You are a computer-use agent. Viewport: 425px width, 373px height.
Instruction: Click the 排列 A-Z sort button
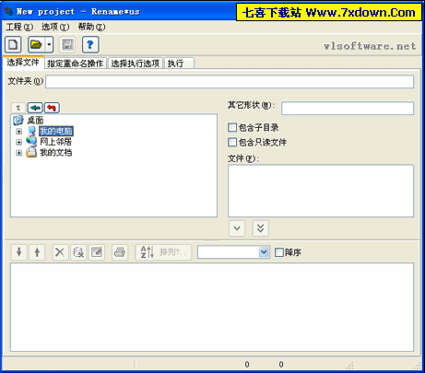click(163, 252)
